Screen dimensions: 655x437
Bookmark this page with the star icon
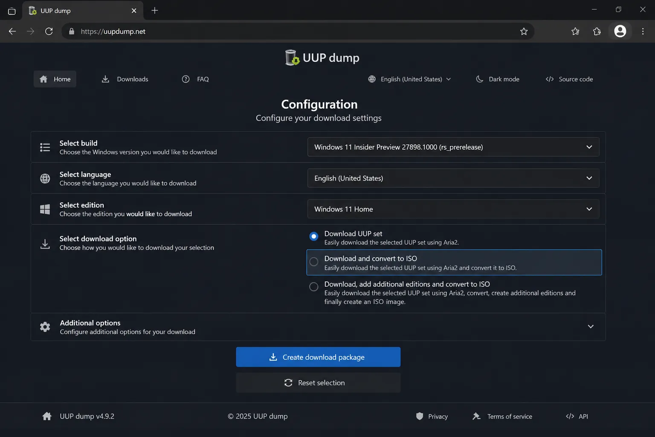click(x=524, y=31)
